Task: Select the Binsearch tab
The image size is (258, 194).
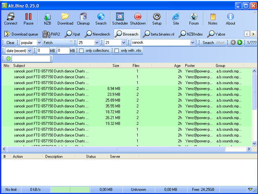Action: coord(126,34)
